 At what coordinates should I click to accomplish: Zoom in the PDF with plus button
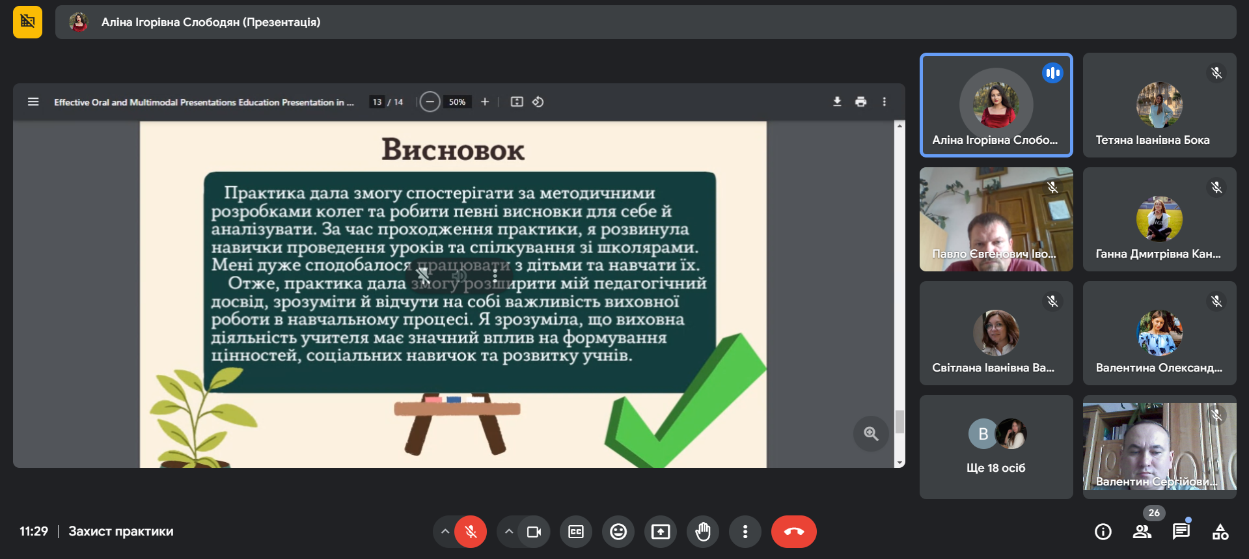point(485,102)
